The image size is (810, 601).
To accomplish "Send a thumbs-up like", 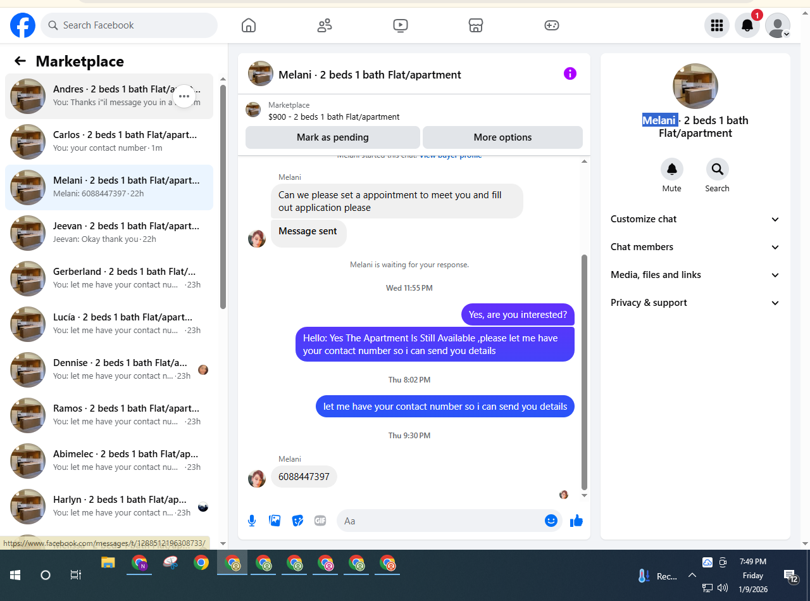I will coord(576,521).
